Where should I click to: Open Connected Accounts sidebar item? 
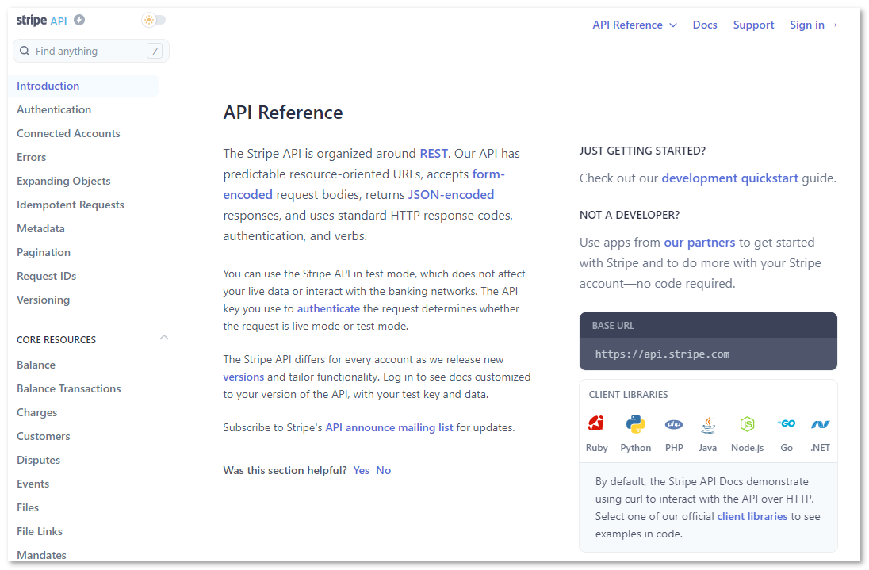click(68, 133)
